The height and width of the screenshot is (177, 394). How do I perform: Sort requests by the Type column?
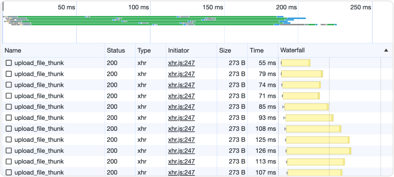[x=151, y=50]
